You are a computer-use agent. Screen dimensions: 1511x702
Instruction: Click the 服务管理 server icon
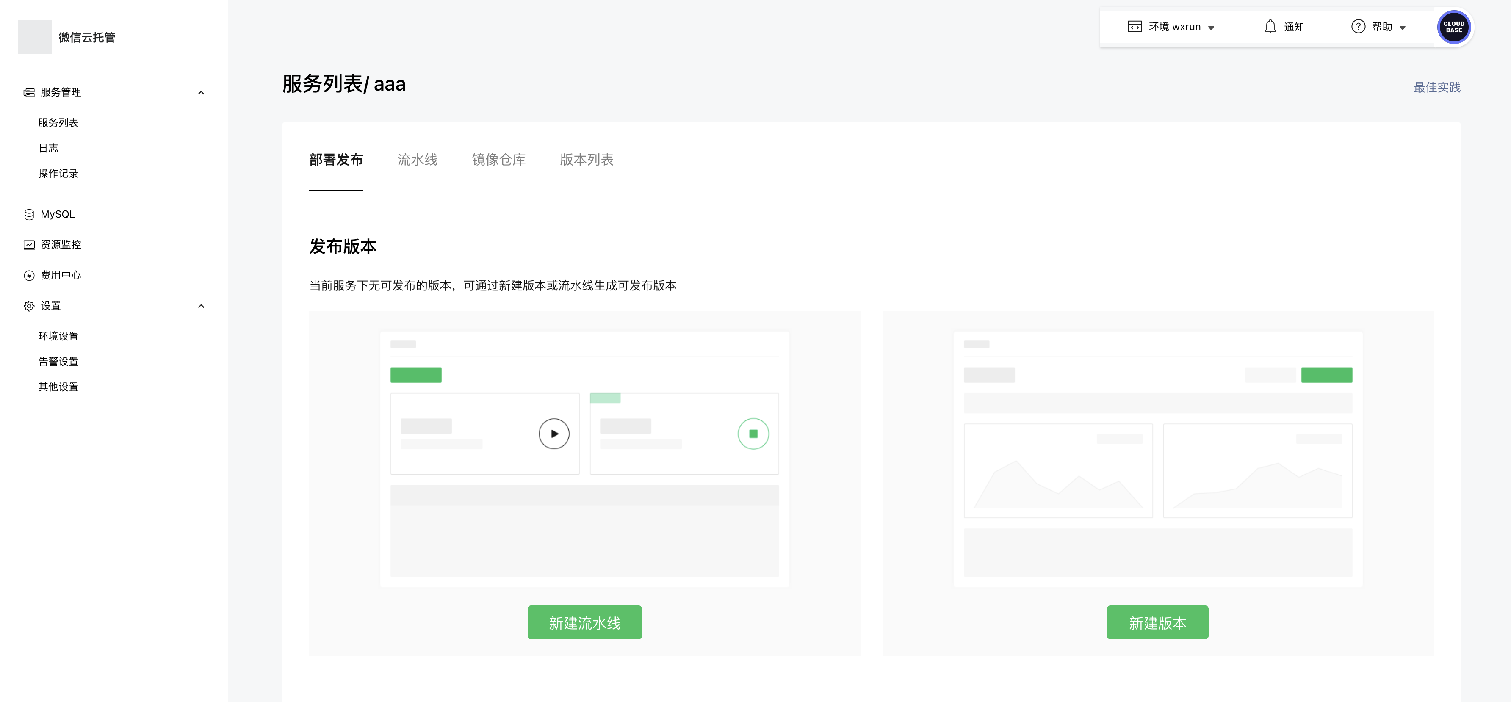point(29,93)
